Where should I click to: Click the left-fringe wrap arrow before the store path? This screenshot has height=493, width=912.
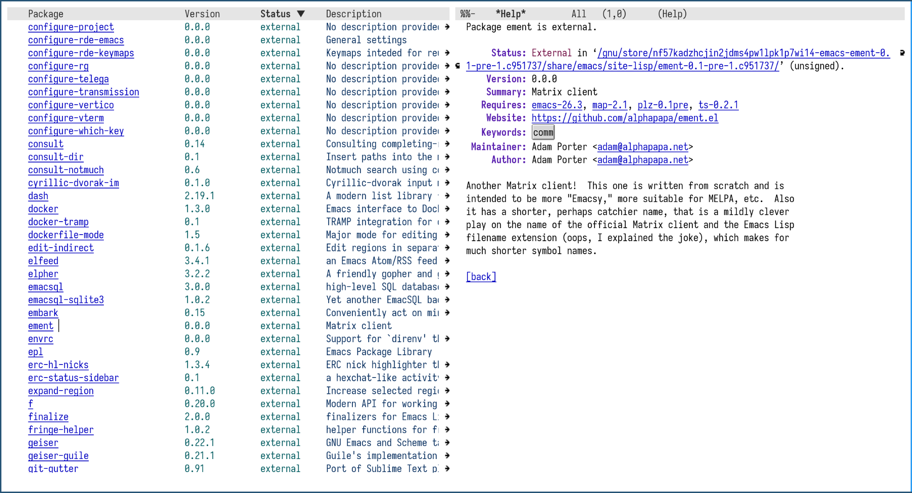tap(458, 66)
